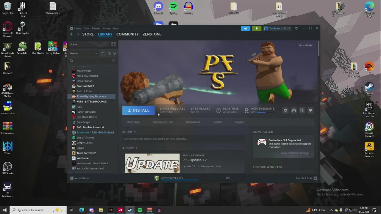This screenshot has height=214, width=381.
Task: Open the Games menu
Action: click(x=107, y=29)
